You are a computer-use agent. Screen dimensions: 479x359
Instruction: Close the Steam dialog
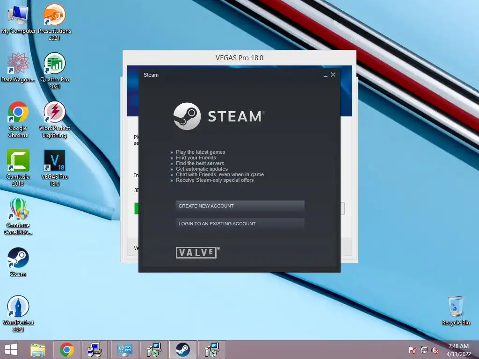(333, 74)
